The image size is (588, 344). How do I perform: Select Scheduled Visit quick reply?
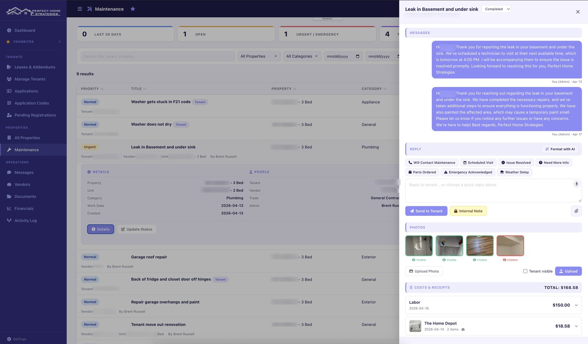[x=478, y=163]
